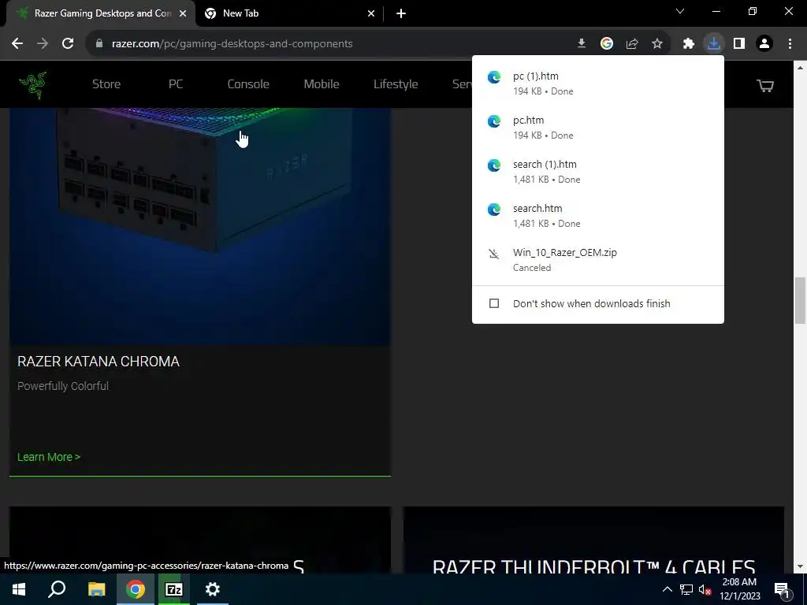Click the Razer Katana Chroma product image
This screenshot has width=807, height=605.
199,226
